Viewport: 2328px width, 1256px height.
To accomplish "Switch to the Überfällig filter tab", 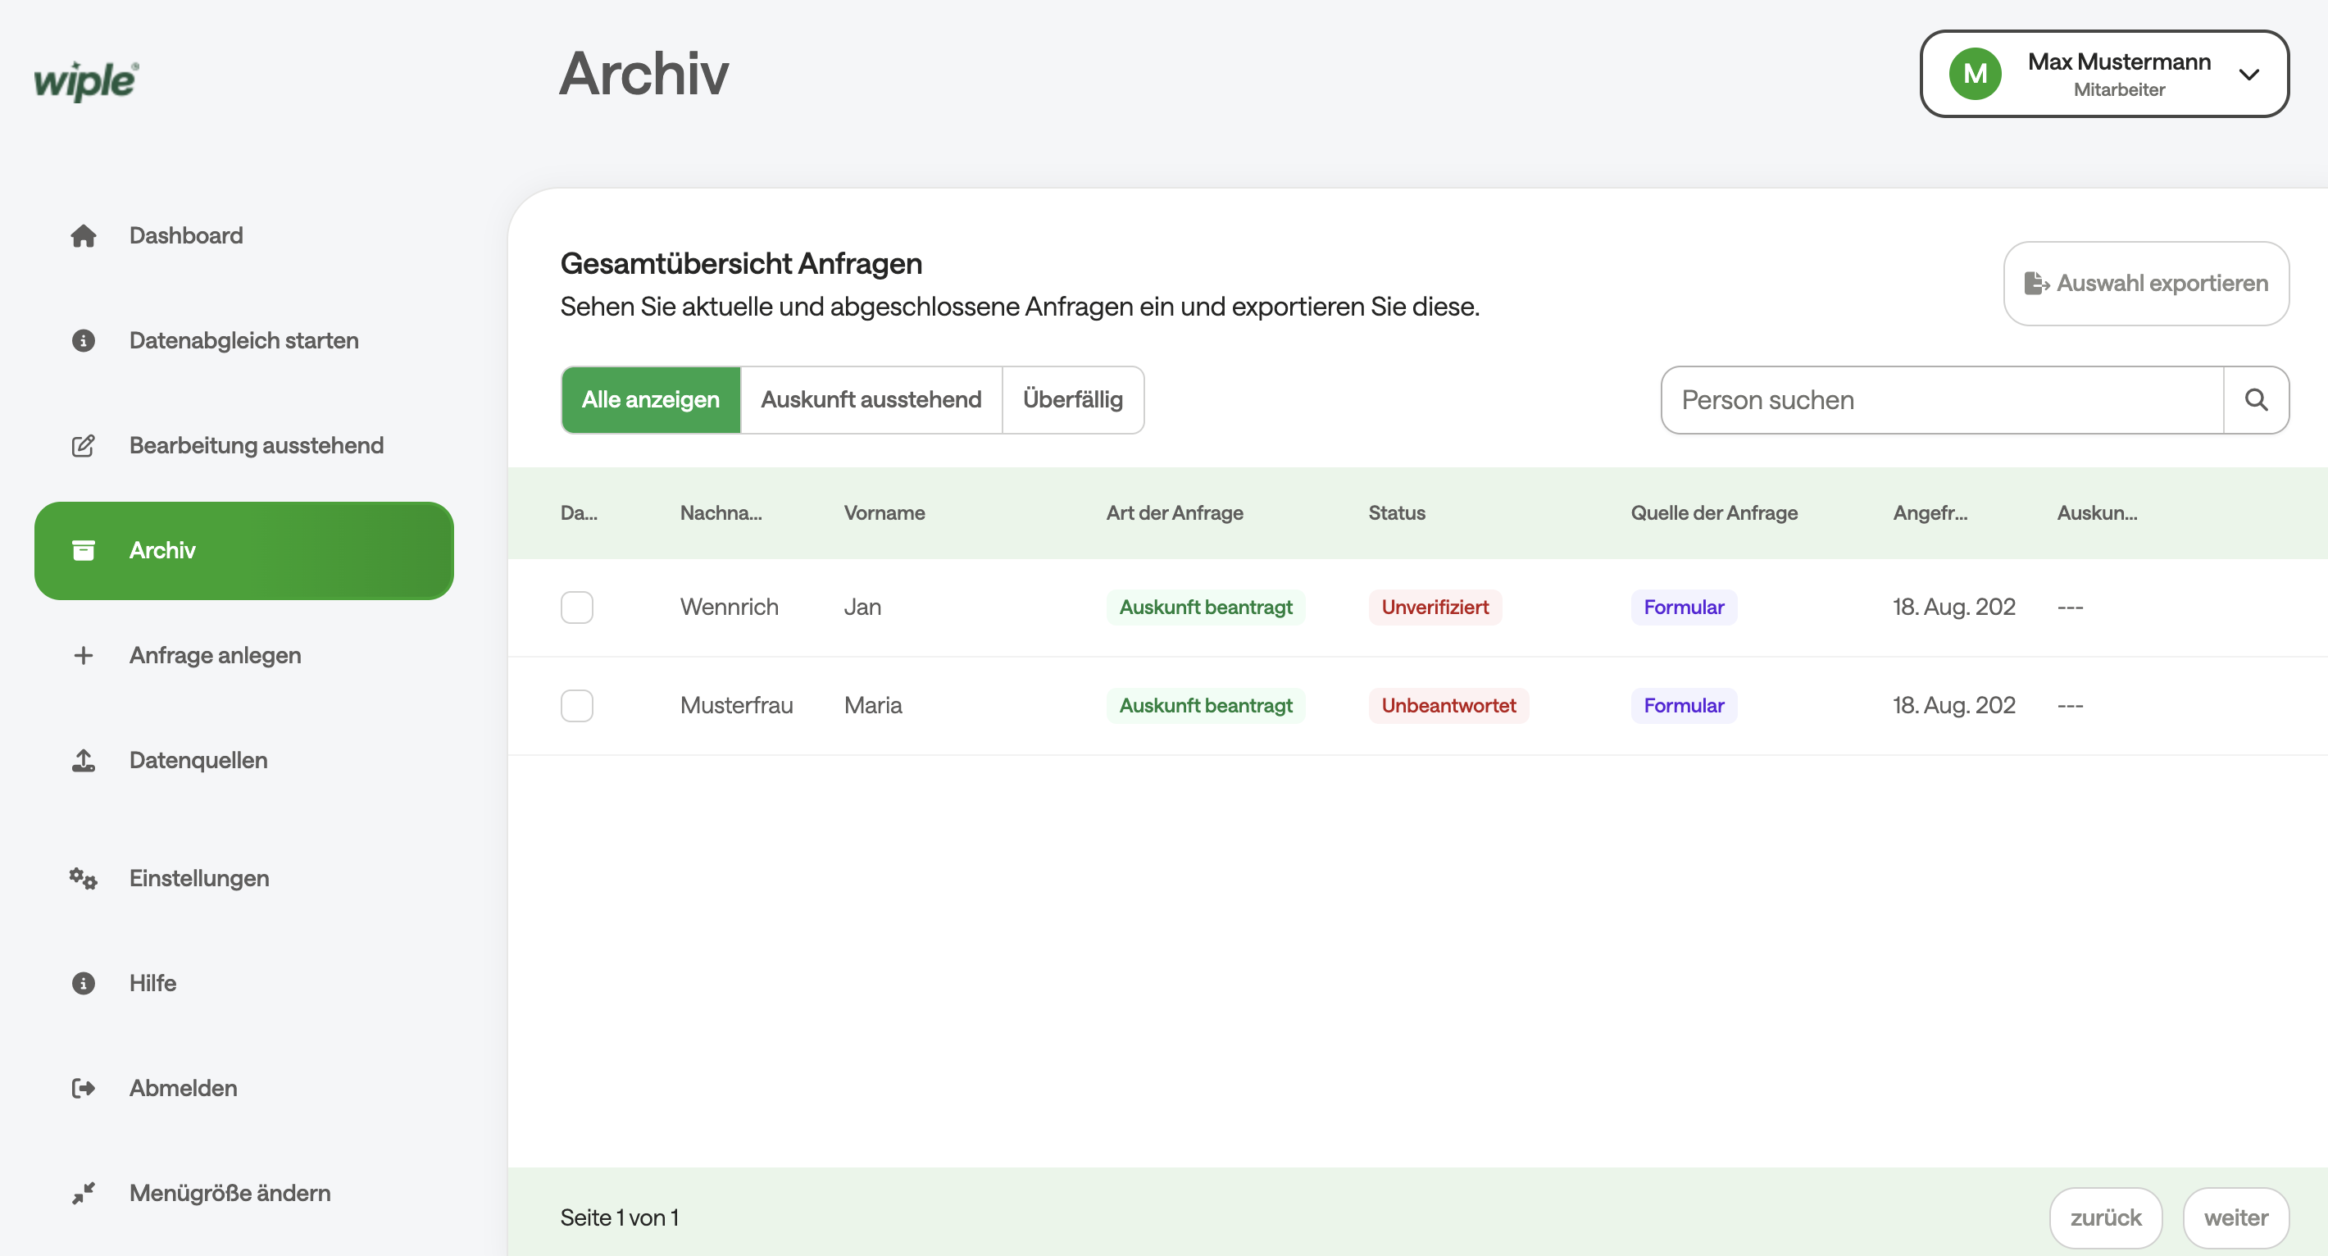I will click(1073, 399).
